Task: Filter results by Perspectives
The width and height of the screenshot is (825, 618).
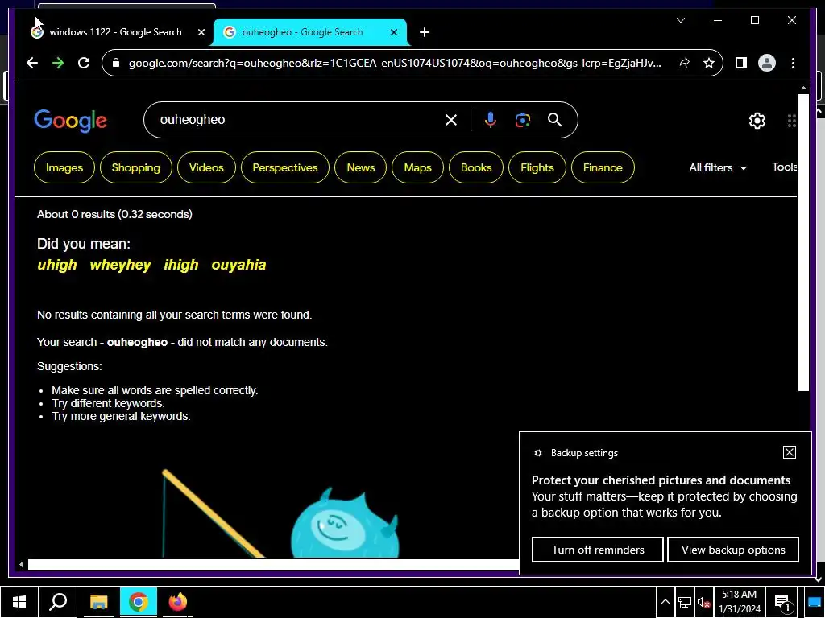Action: pos(285,167)
